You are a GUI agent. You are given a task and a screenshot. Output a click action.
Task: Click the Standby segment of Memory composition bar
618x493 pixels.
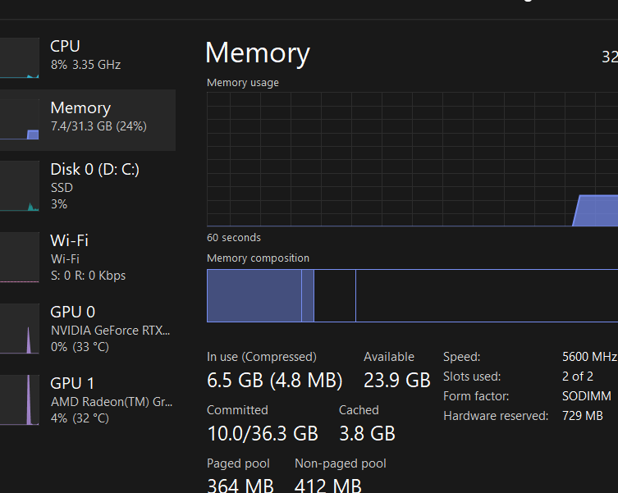coord(334,295)
